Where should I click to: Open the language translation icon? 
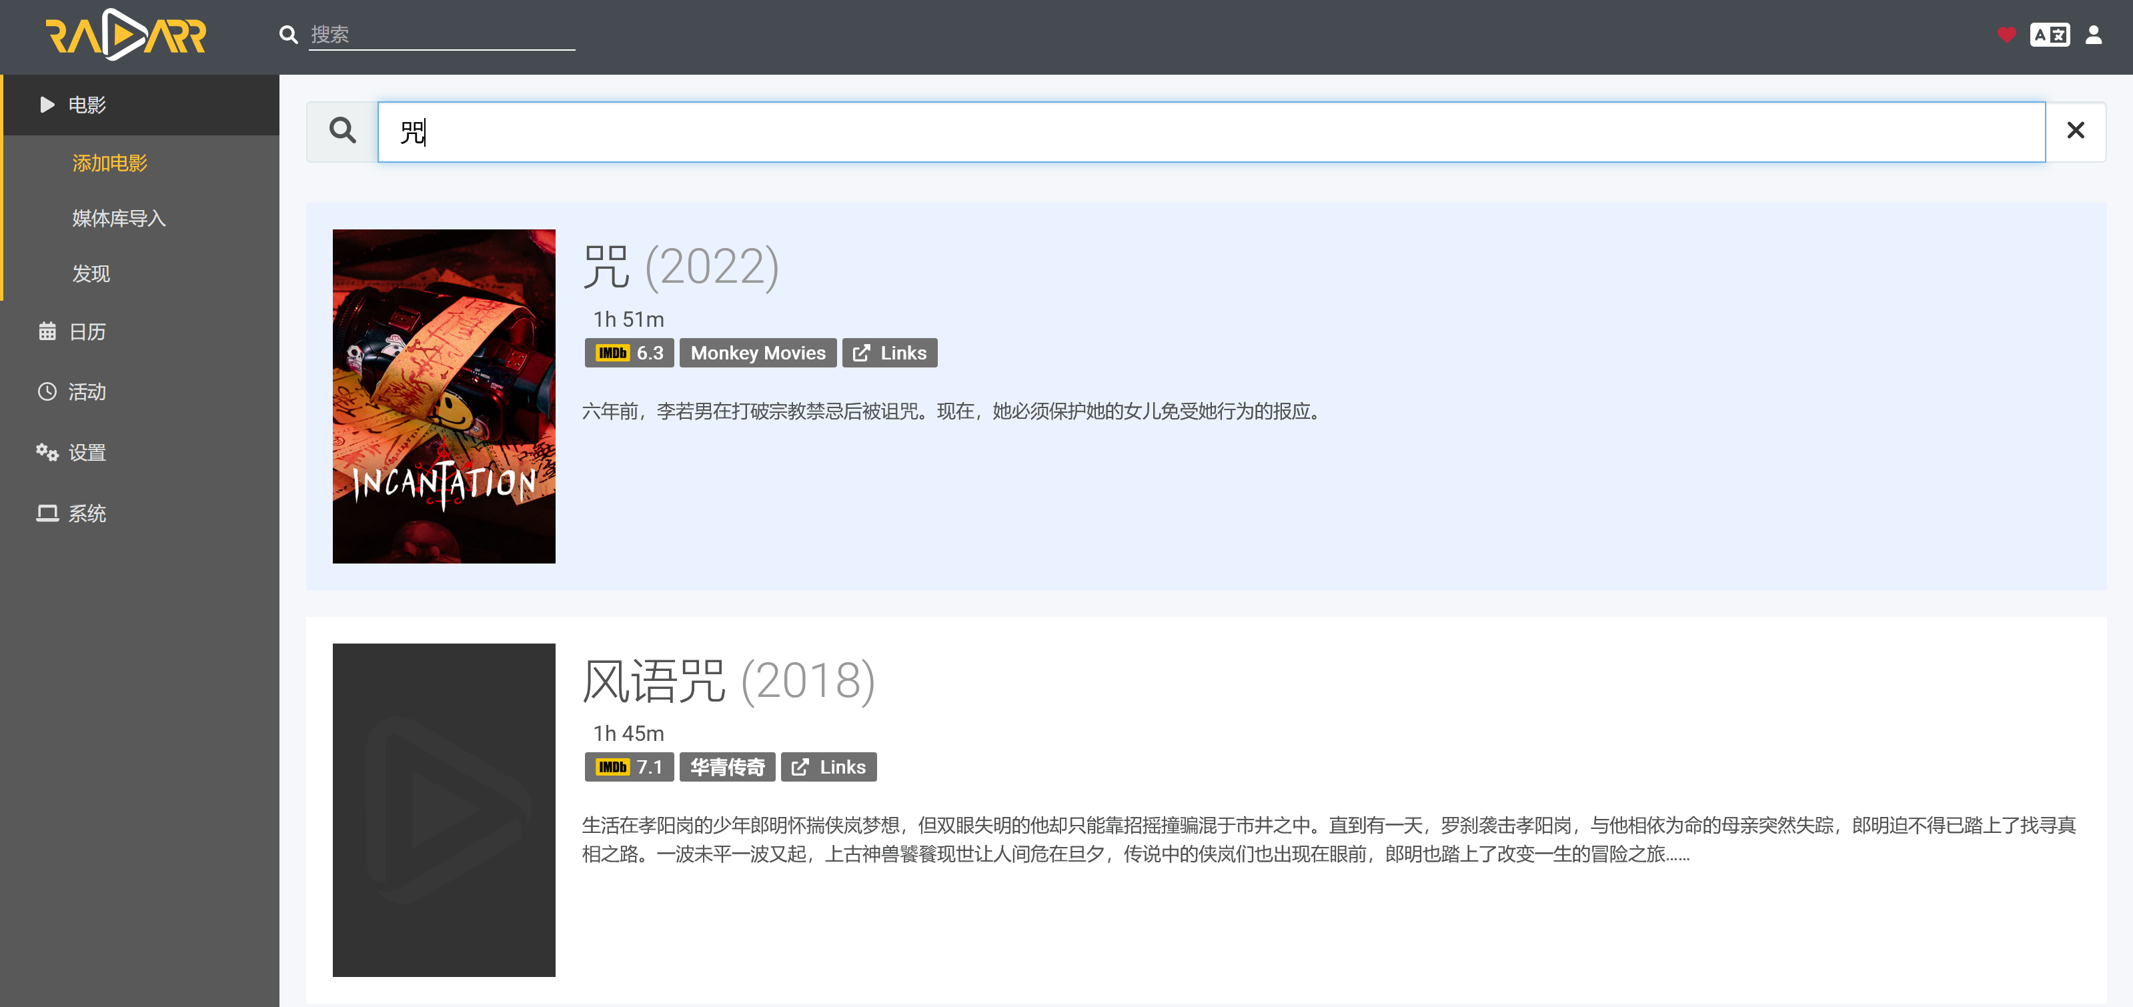pyautogui.click(x=2050, y=35)
